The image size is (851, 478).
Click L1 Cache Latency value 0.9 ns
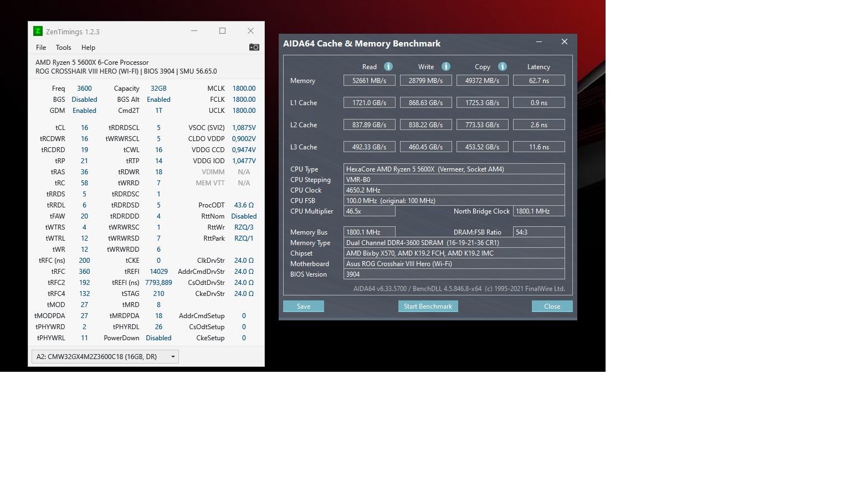539,103
